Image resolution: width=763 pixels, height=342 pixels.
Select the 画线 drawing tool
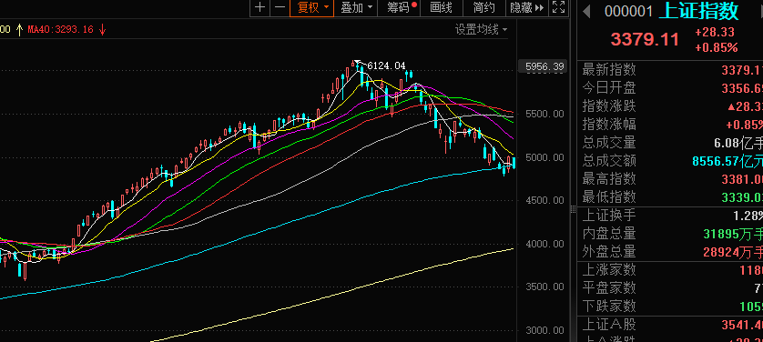[442, 8]
